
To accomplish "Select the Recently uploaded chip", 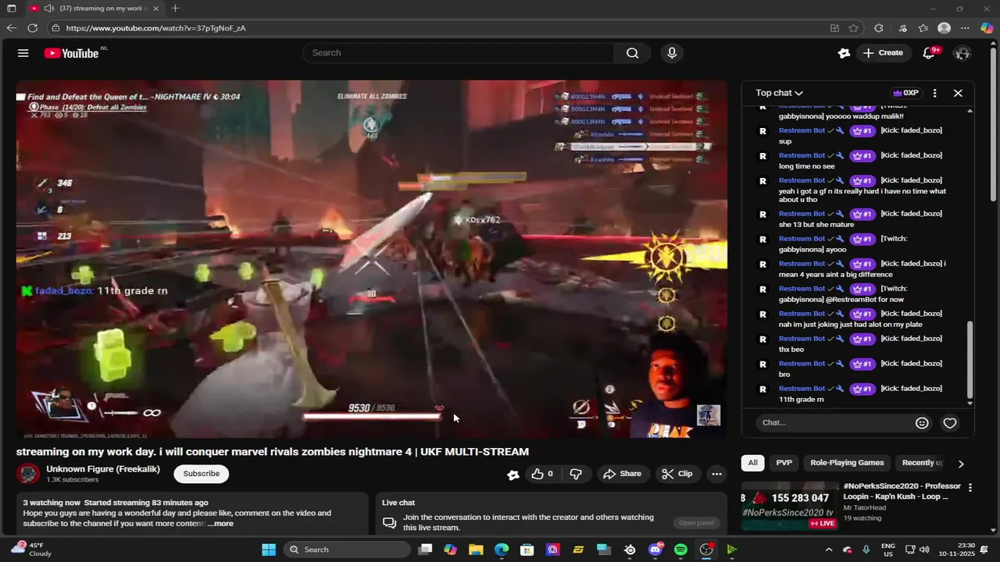I will tap(922, 463).
